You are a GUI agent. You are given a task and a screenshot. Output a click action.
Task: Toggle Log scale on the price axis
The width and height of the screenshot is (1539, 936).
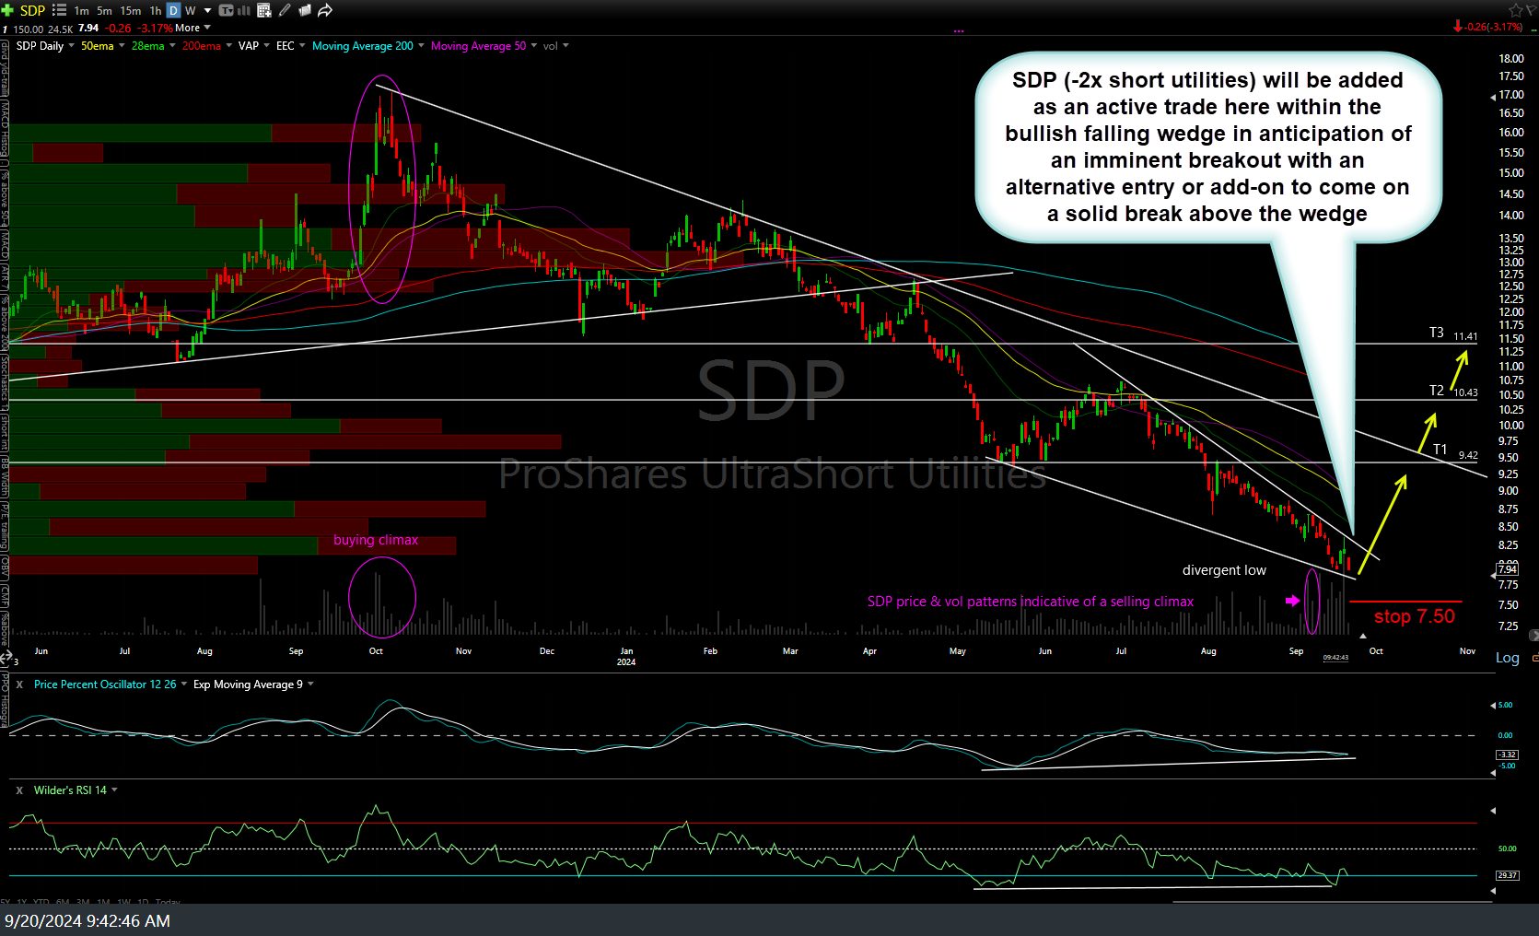pos(1508,658)
